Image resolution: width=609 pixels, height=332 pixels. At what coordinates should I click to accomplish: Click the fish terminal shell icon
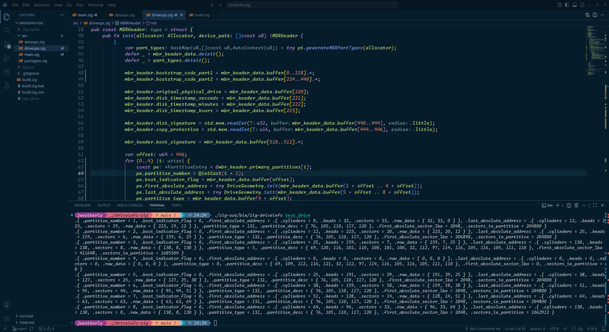pos(544,205)
